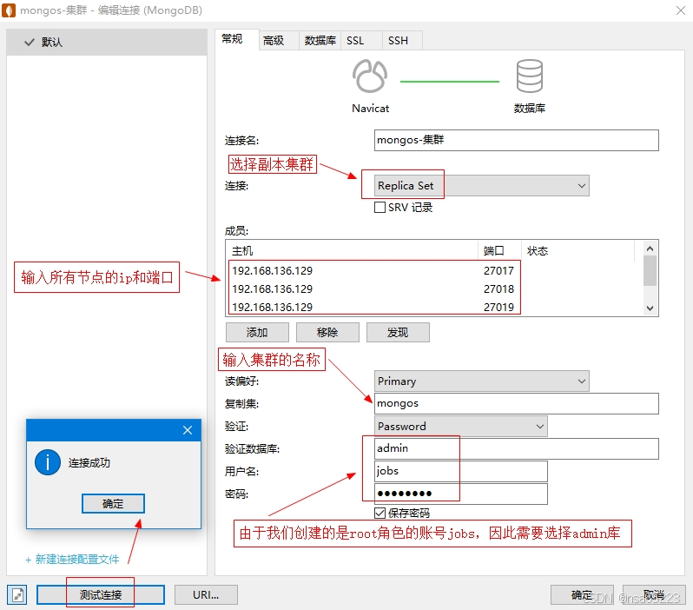
Task: Close the connection success popup with X
Action: click(x=188, y=430)
